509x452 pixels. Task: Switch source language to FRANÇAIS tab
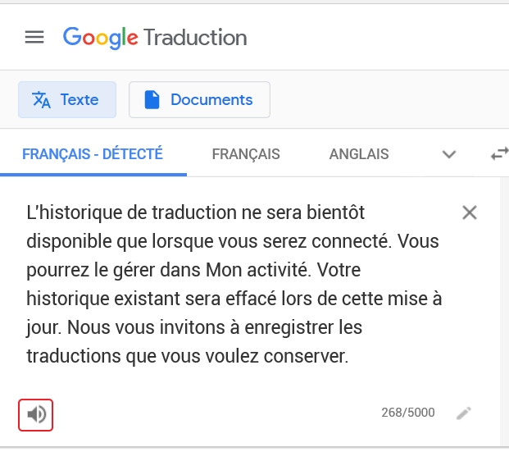click(x=246, y=154)
